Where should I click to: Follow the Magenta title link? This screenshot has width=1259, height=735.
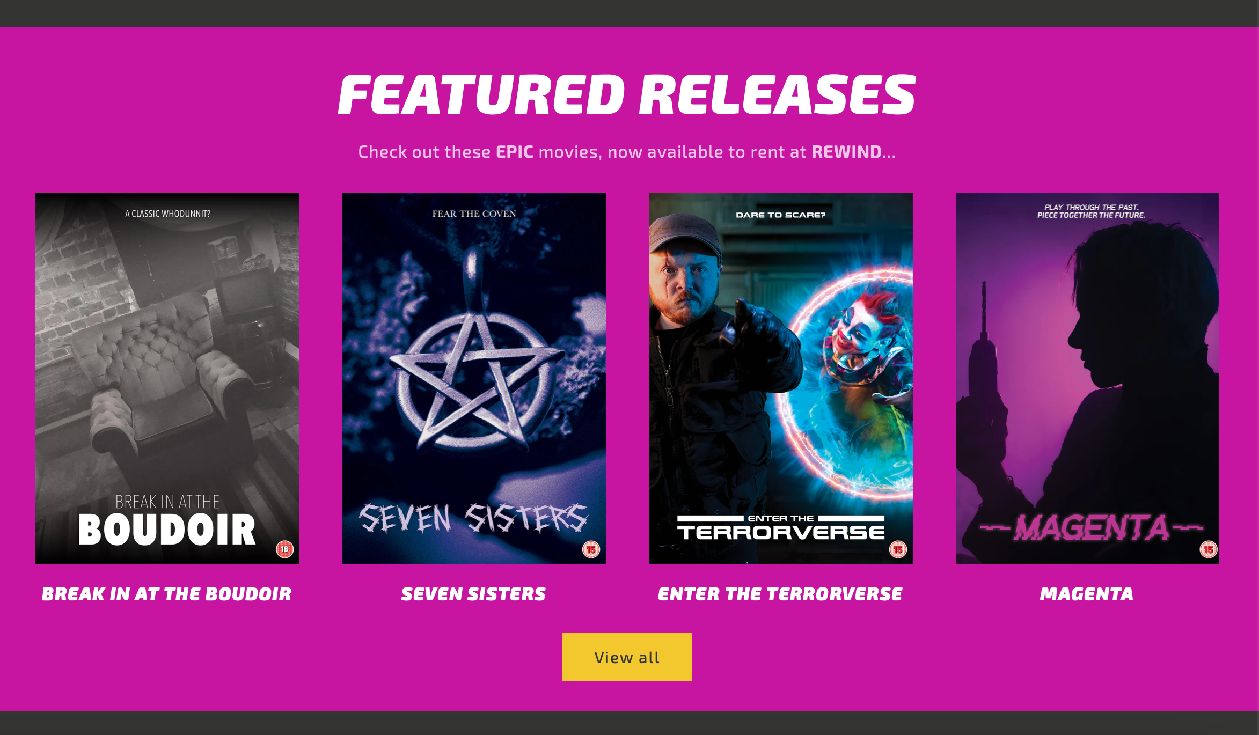(x=1087, y=594)
